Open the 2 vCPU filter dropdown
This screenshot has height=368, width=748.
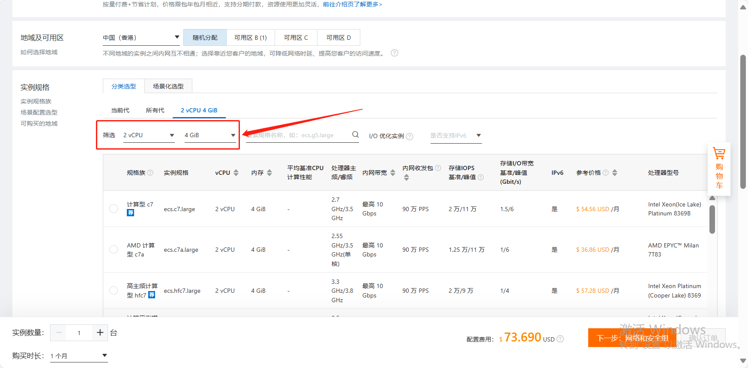[149, 135]
